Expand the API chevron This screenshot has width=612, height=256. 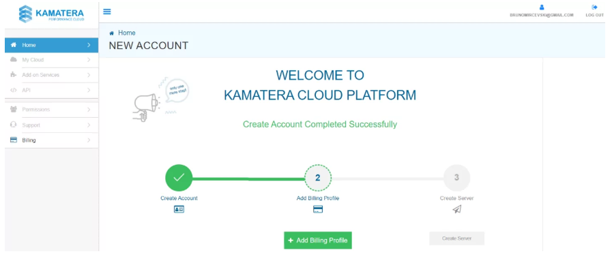pyautogui.click(x=89, y=90)
